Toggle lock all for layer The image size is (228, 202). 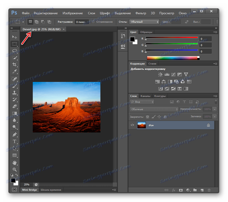click(165, 117)
